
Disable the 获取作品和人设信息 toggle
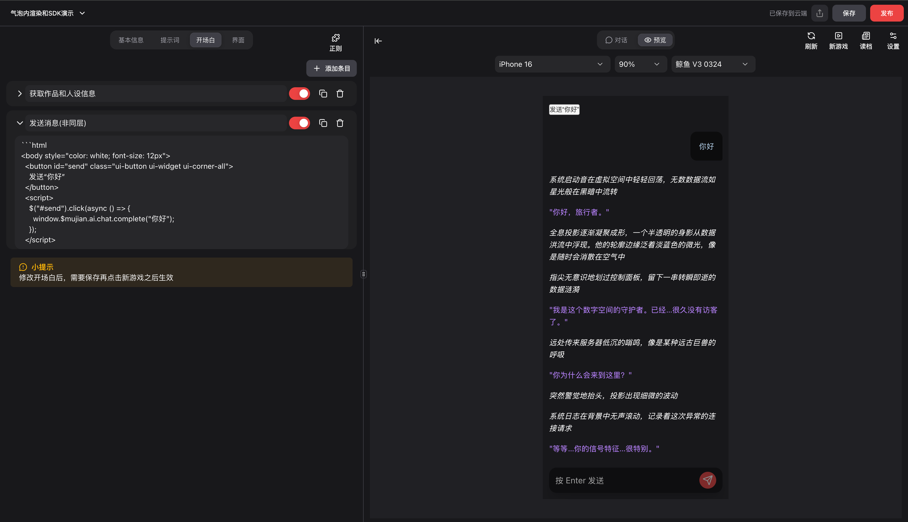299,94
